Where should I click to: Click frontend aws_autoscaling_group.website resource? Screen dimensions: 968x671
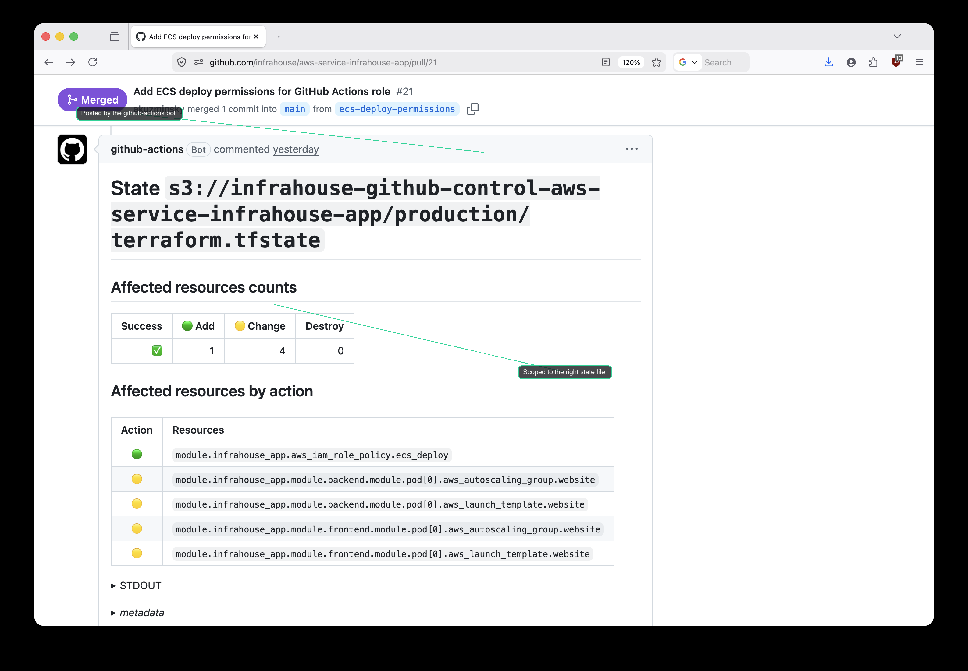tap(388, 529)
